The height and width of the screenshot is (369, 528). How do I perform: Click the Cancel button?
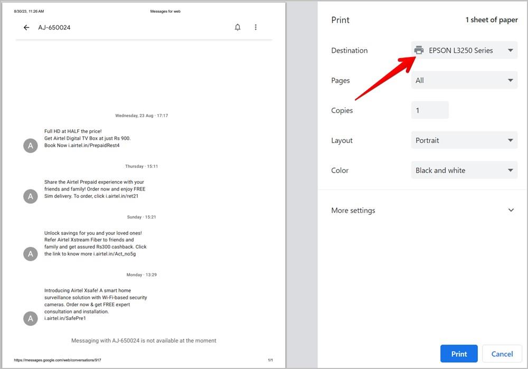[502, 354]
